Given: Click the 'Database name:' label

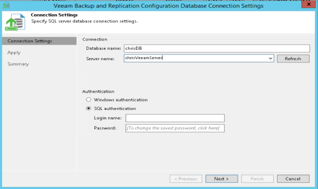Looking at the screenshot, I should tap(103, 48).
